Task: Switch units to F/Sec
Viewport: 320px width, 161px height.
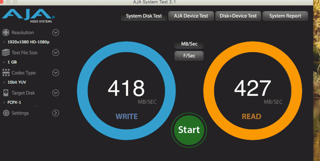Action: [x=189, y=56]
